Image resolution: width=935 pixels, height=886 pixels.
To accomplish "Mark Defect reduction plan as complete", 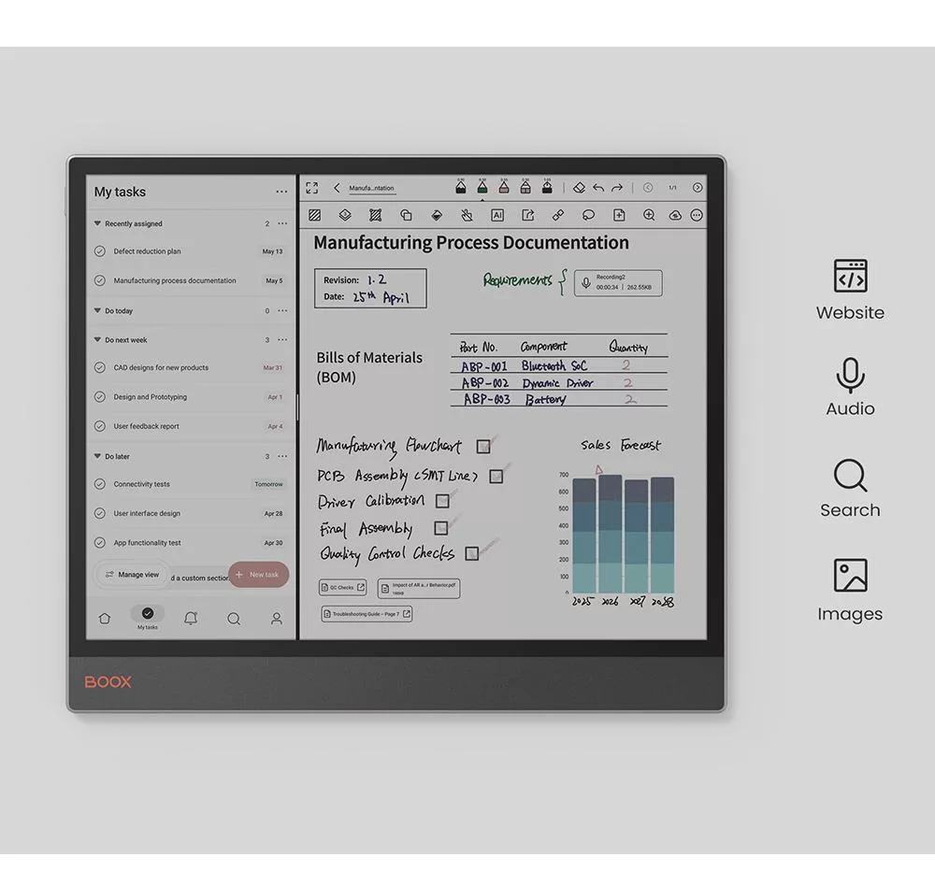I will 100,251.
